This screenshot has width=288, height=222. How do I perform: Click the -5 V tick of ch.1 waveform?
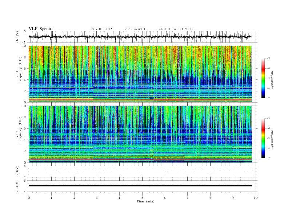tap(24, 43)
